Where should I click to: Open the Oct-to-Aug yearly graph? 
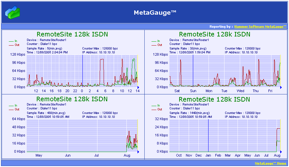(x=225, y=135)
